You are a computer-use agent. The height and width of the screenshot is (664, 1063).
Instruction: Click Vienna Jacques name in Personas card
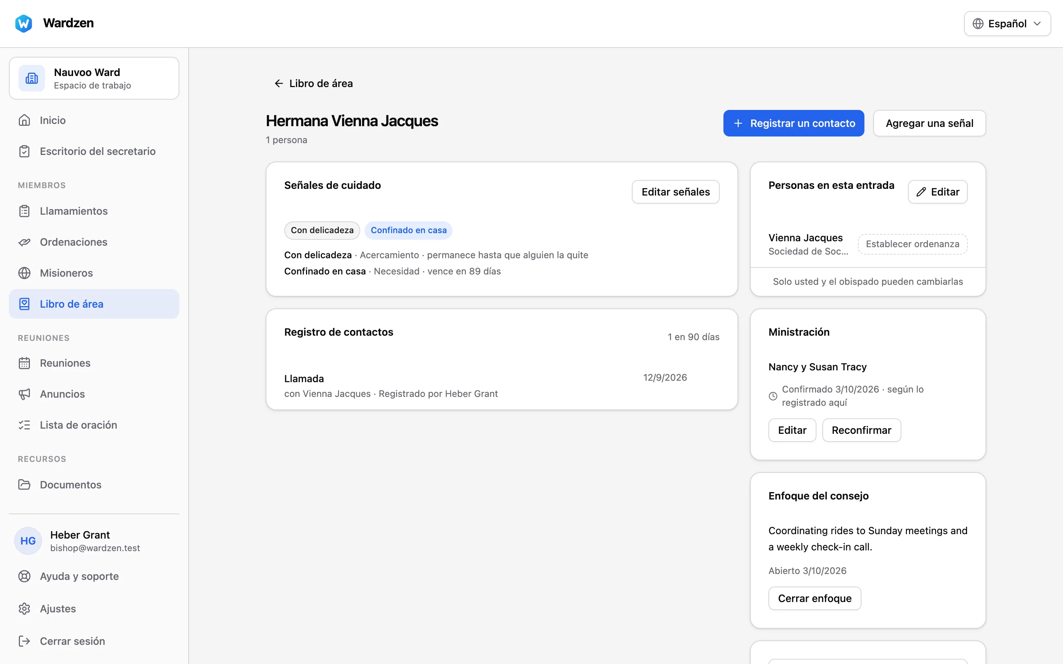[806, 238]
